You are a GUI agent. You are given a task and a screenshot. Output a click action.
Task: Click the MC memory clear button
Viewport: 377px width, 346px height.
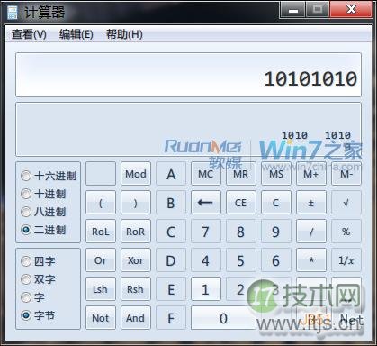click(x=206, y=174)
